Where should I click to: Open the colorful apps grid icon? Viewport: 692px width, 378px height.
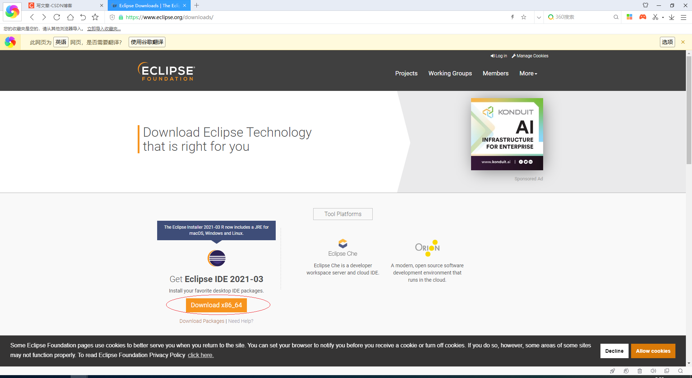tap(630, 17)
